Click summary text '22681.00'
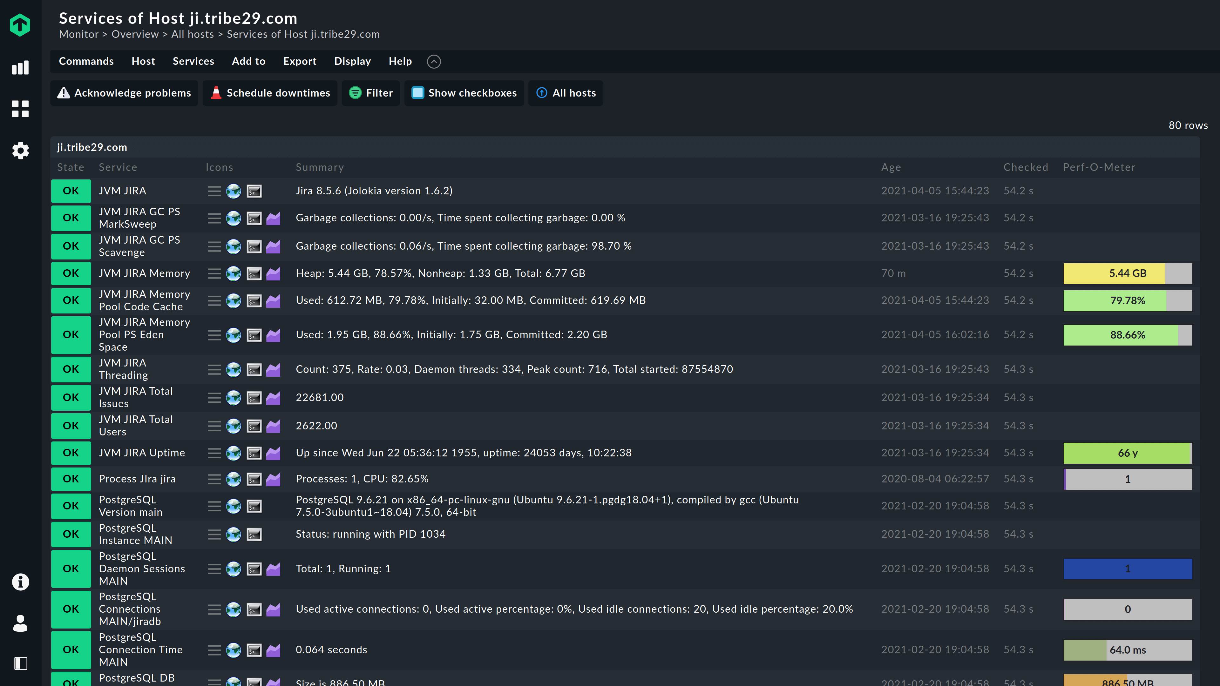This screenshot has width=1220, height=686. click(x=320, y=398)
